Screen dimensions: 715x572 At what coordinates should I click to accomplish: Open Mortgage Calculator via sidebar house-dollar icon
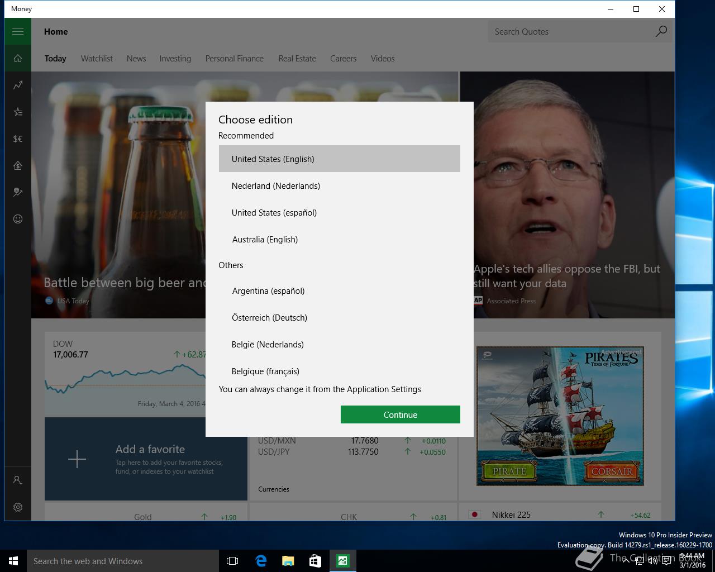tap(18, 165)
